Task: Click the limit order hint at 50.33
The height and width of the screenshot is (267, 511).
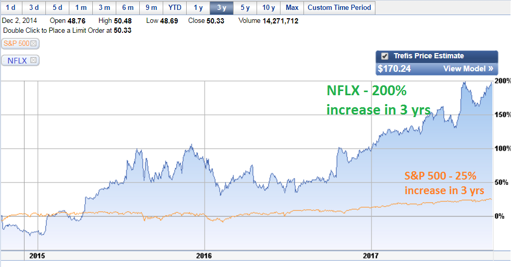Action: coord(67,31)
